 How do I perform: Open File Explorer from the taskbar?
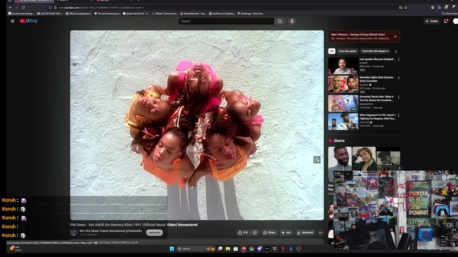tap(228, 249)
